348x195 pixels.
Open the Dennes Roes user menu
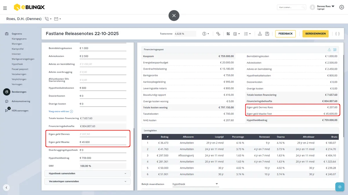[x=326, y=7]
